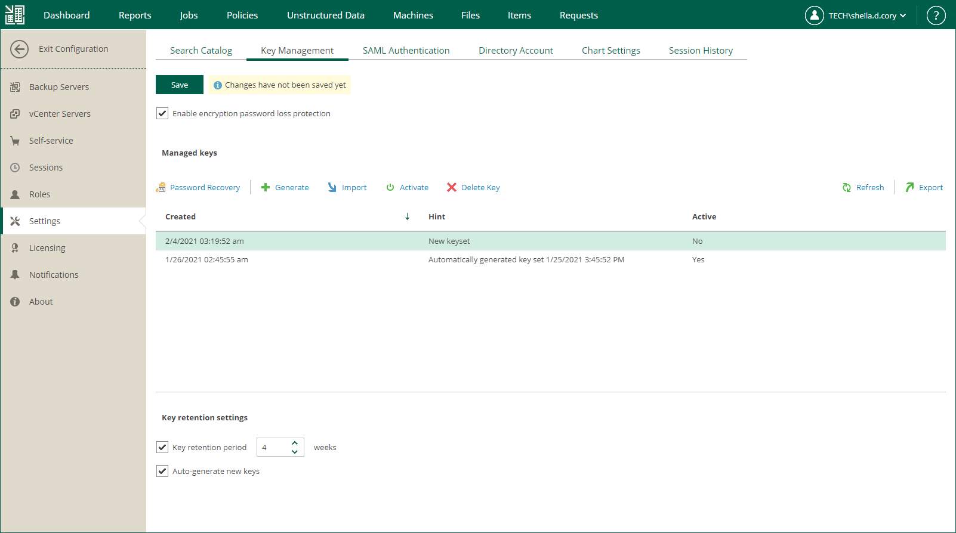Click the Export arrow icon
The height and width of the screenshot is (533, 956).
click(x=909, y=187)
